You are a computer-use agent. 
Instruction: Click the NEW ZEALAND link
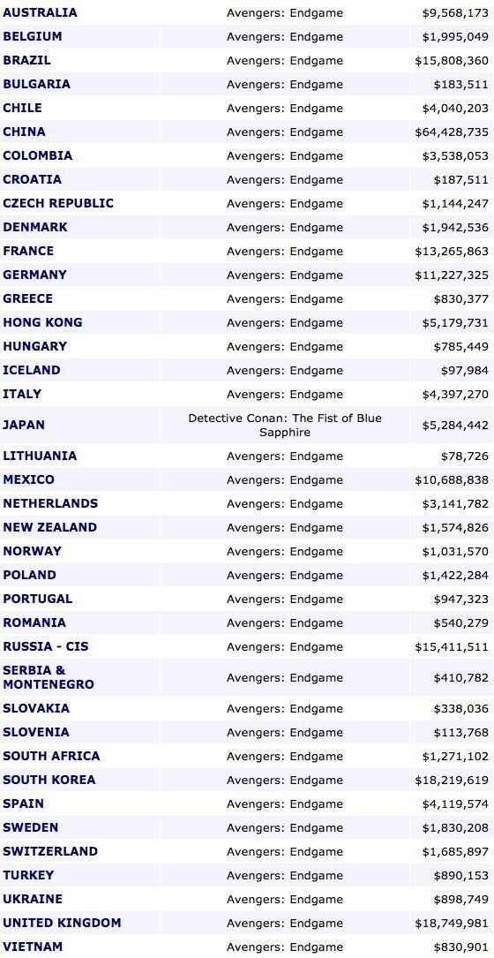[49, 526]
